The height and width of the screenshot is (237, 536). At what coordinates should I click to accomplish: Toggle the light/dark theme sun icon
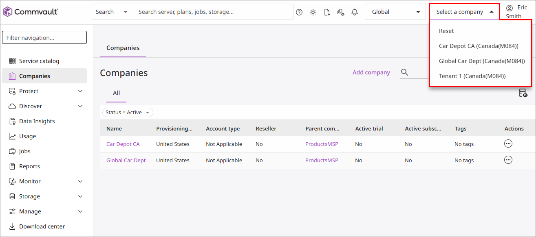coord(313,12)
